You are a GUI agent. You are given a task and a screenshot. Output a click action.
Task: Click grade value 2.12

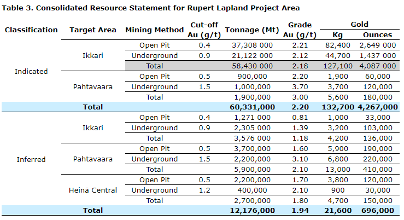point(300,56)
